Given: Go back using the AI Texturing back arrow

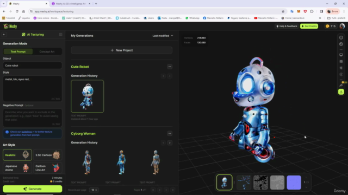Looking at the screenshot, I should 4,35.
